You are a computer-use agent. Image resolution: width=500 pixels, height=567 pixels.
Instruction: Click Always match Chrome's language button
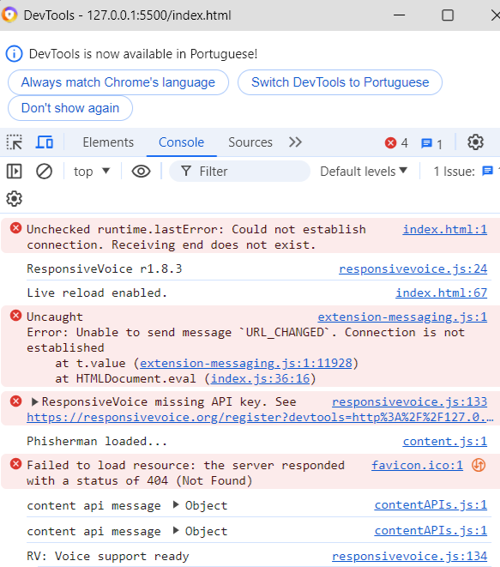point(118,82)
